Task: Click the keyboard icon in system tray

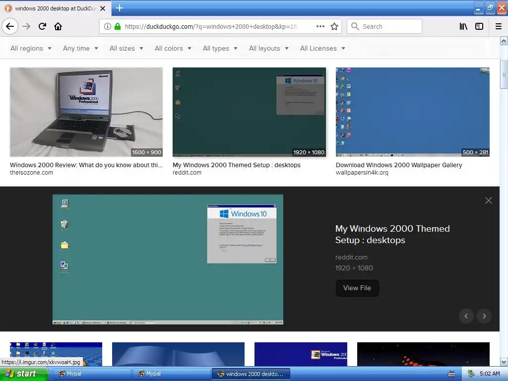Action: tap(451, 374)
